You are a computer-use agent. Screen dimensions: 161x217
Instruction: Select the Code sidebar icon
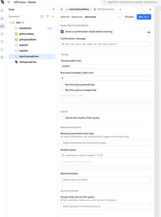(x=2, y=26)
